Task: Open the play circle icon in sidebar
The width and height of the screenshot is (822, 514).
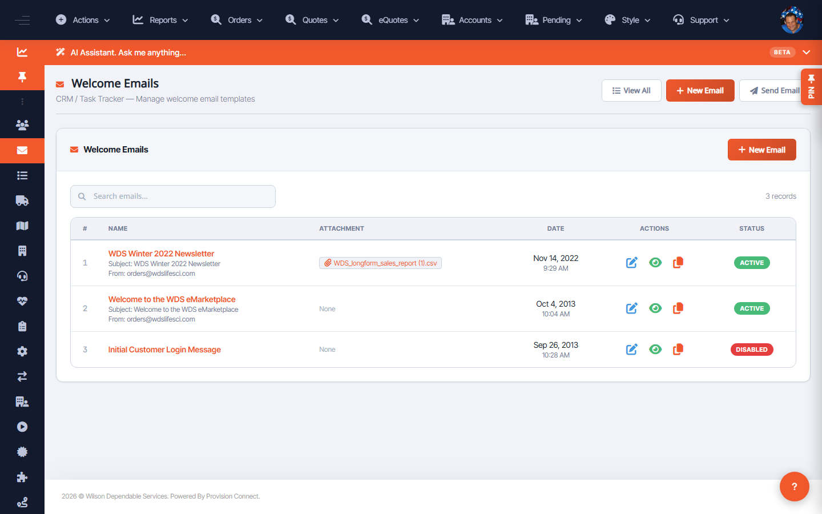Action: tap(22, 427)
